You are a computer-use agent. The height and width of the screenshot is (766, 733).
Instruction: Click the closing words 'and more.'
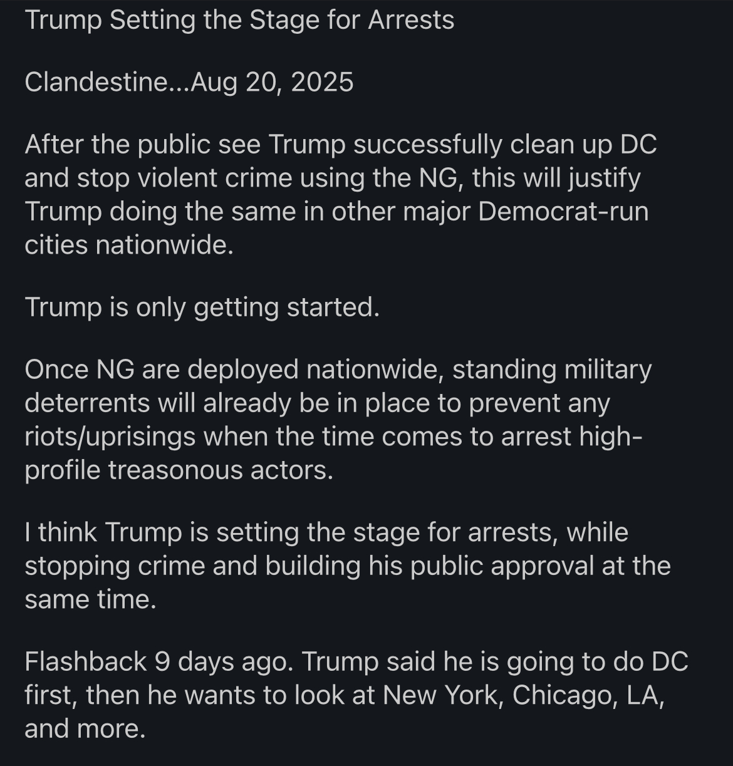[x=85, y=728]
